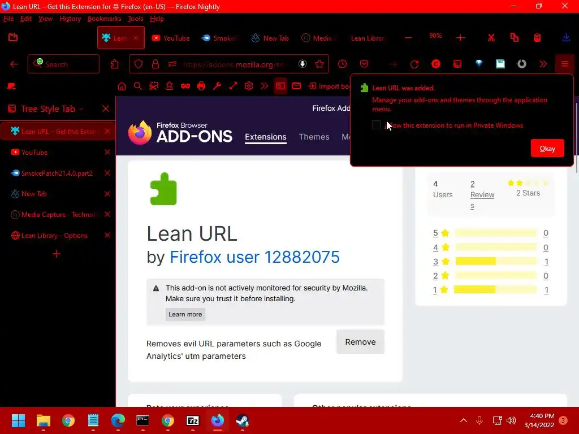Click the Extensions puzzle icon beside search box
Screen dimensions: 579x434
pos(114,64)
